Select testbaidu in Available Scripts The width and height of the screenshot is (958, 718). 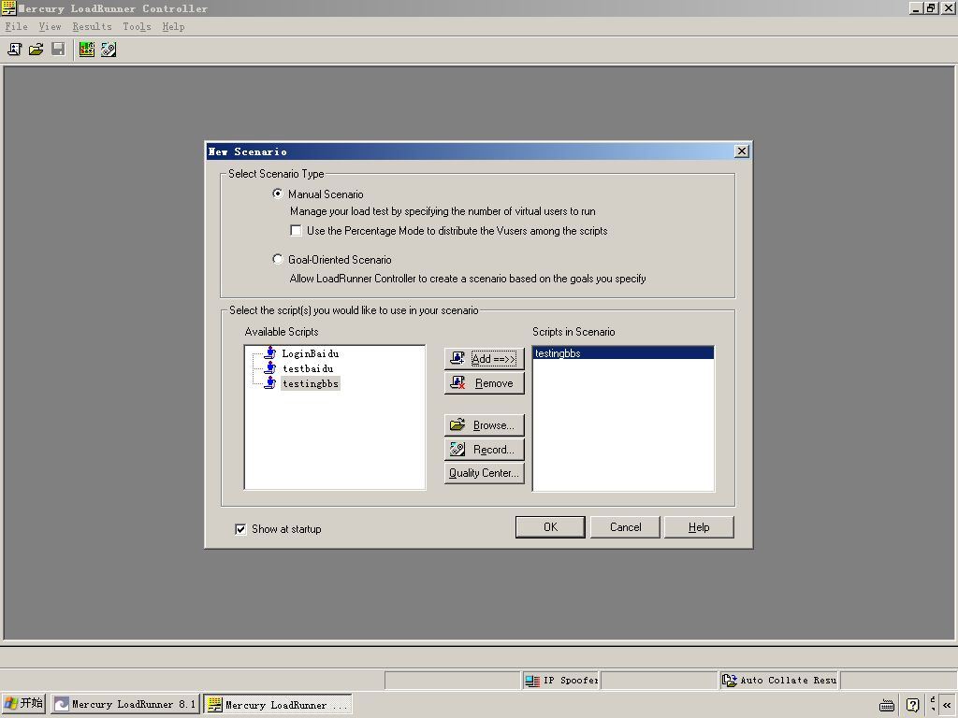(308, 368)
